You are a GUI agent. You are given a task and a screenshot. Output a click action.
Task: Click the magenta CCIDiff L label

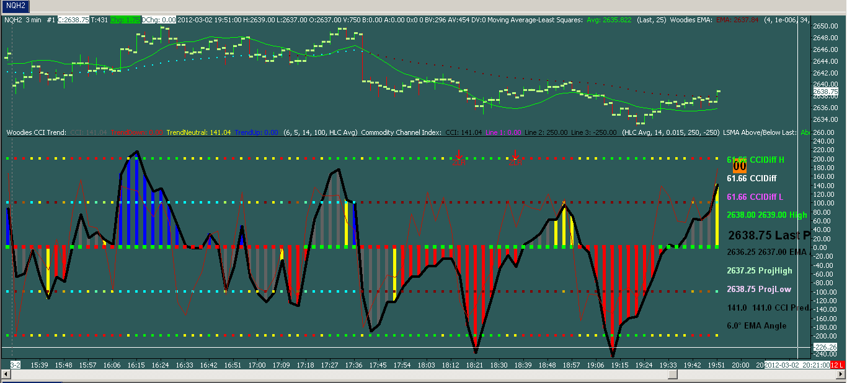755,197
